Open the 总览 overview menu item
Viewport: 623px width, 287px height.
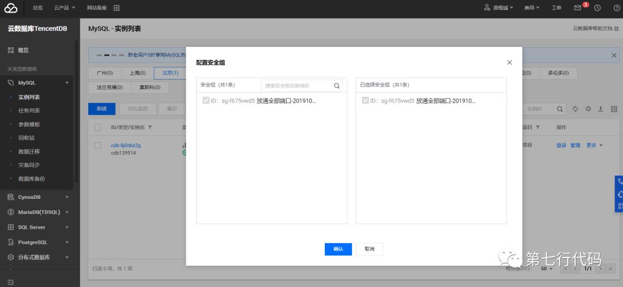click(37, 7)
